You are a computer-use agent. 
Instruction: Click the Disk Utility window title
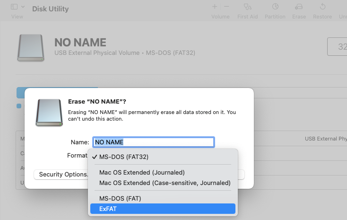point(51,9)
